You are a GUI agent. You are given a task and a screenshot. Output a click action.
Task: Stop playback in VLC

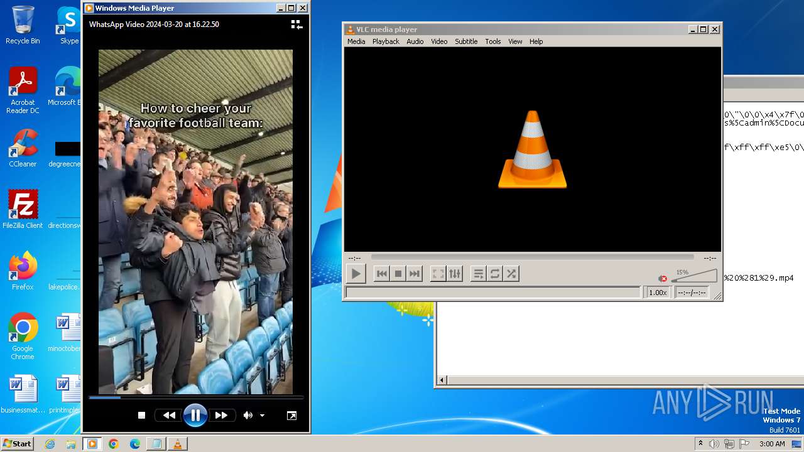(398, 274)
